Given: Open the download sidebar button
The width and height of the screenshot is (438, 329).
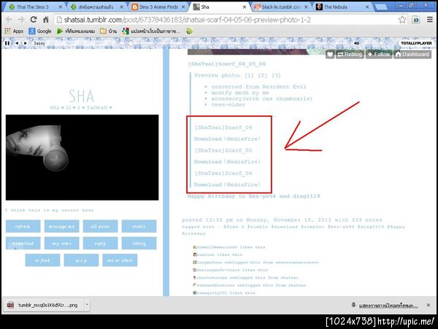Looking at the screenshot, I should (23, 244).
